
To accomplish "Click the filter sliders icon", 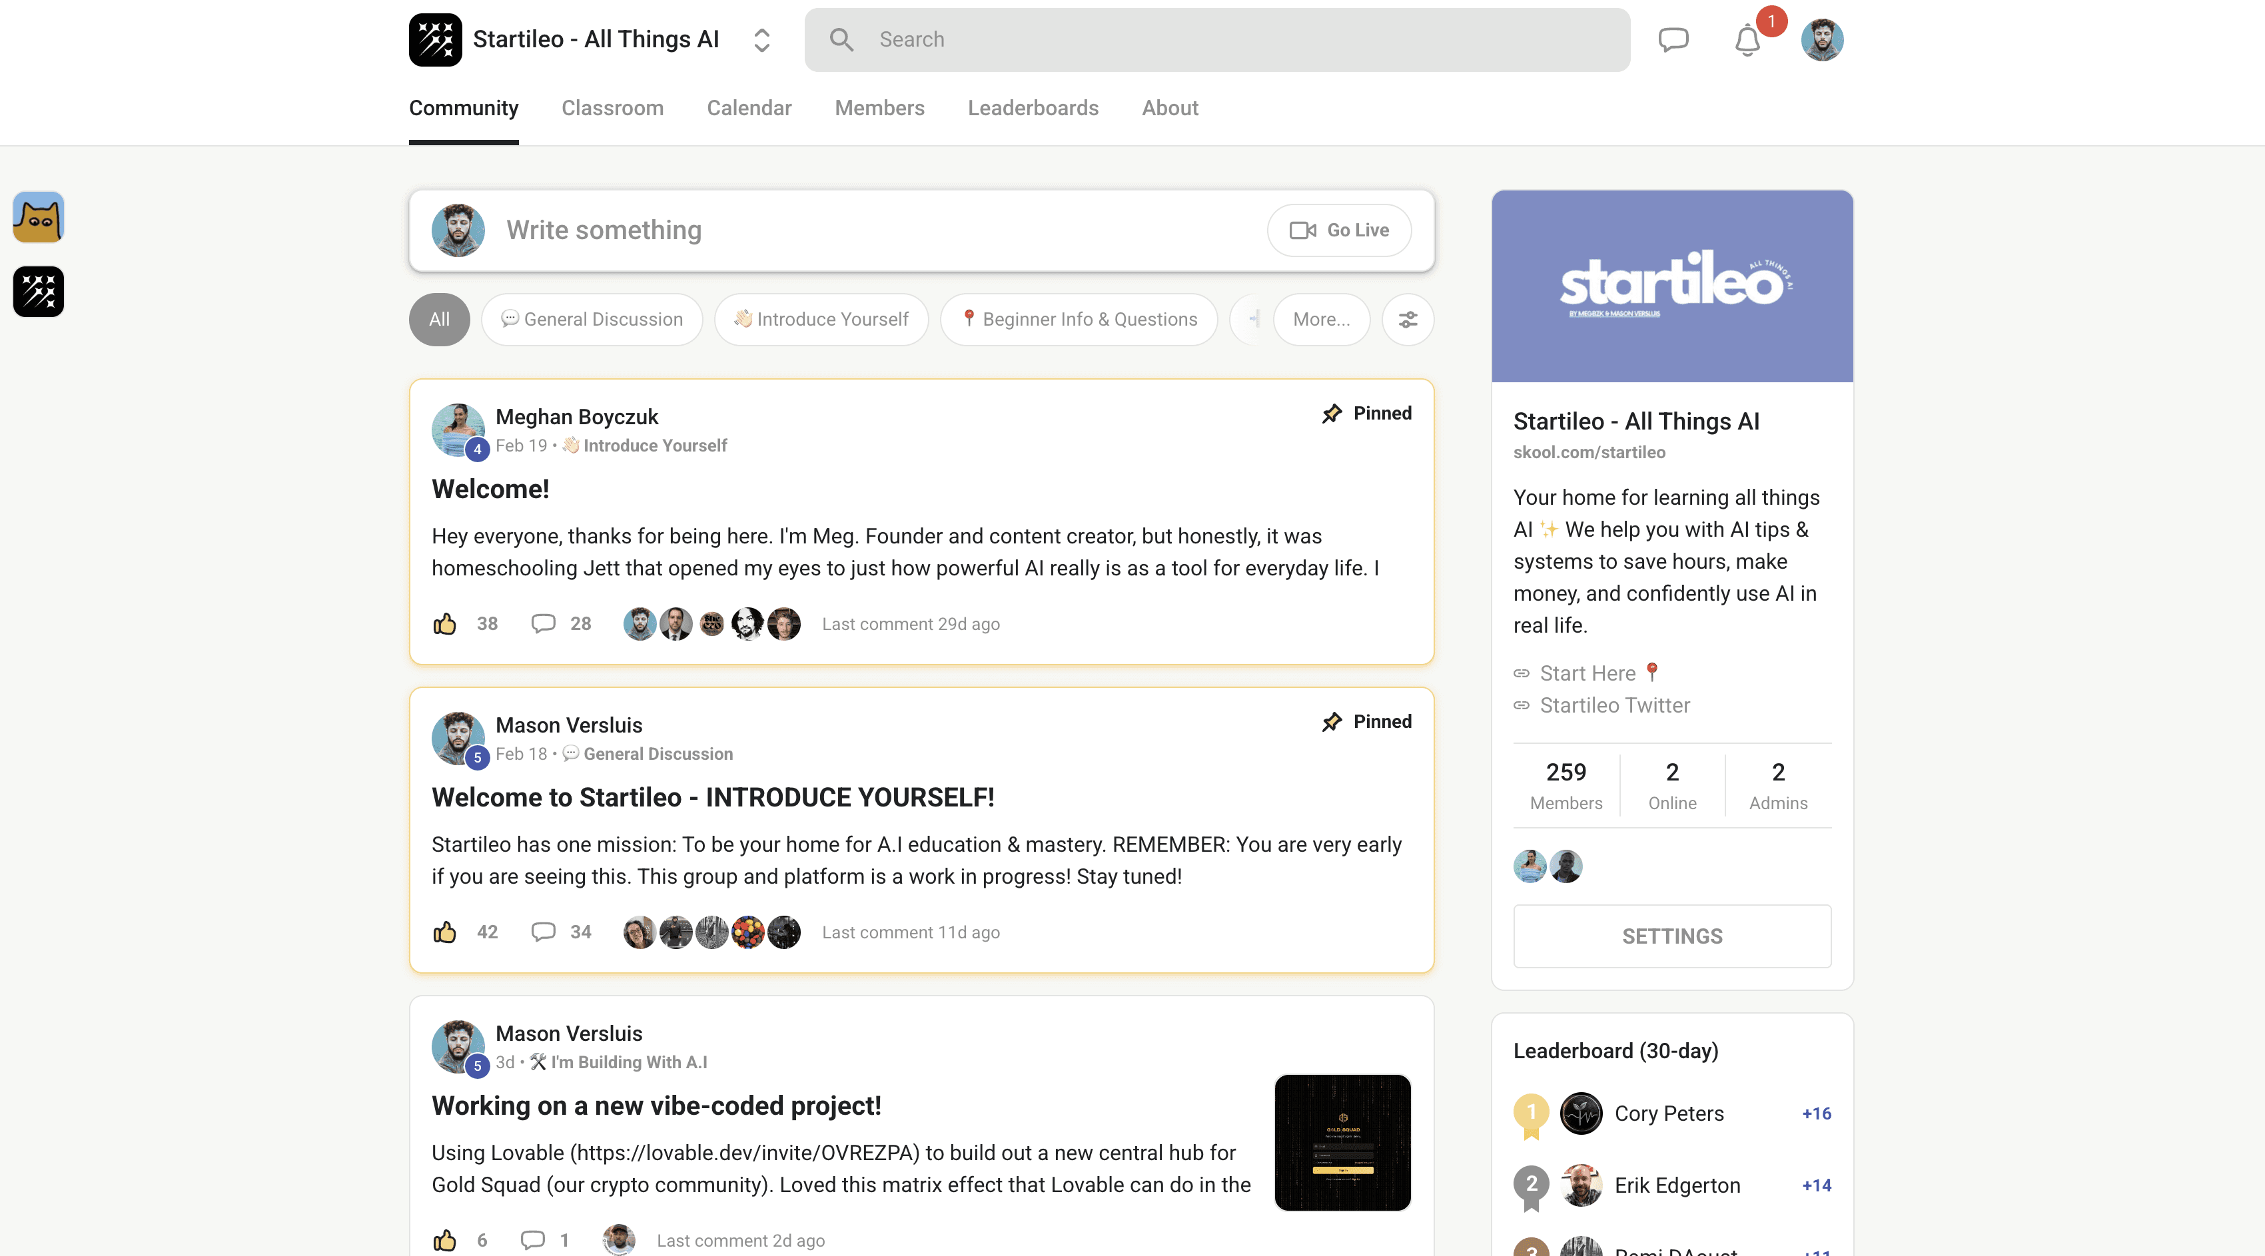I will (x=1407, y=320).
